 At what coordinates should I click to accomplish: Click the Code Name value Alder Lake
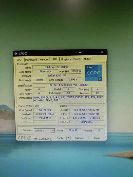coord(45,71)
